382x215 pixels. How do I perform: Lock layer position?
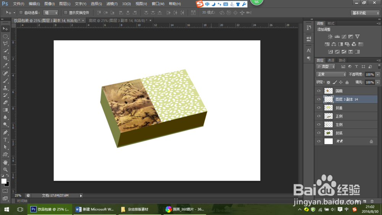341,83
